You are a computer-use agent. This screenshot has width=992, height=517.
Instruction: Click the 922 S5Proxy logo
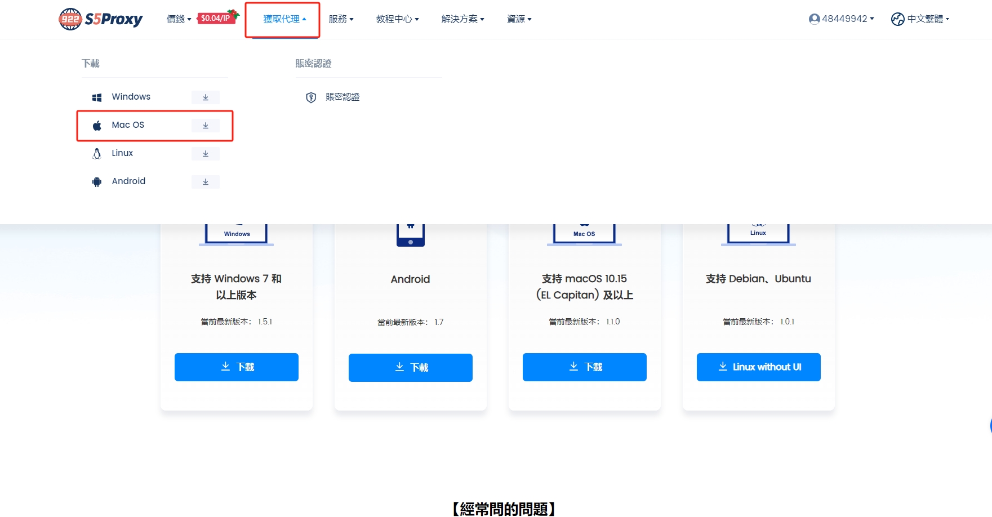pyautogui.click(x=101, y=19)
